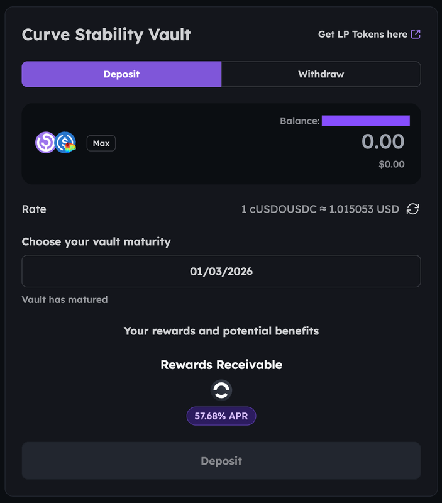Click the Balance label
The height and width of the screenshot is (503, 442).
point(299,121)
